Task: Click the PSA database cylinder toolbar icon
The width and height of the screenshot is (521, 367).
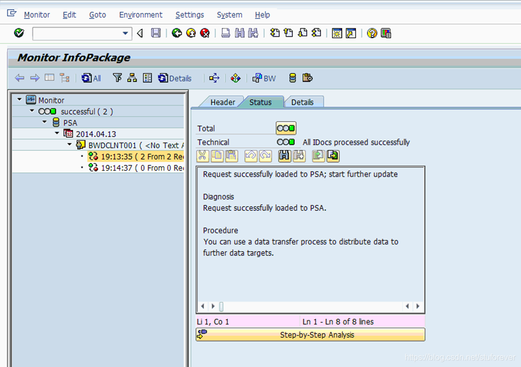Action: [293, 78]
